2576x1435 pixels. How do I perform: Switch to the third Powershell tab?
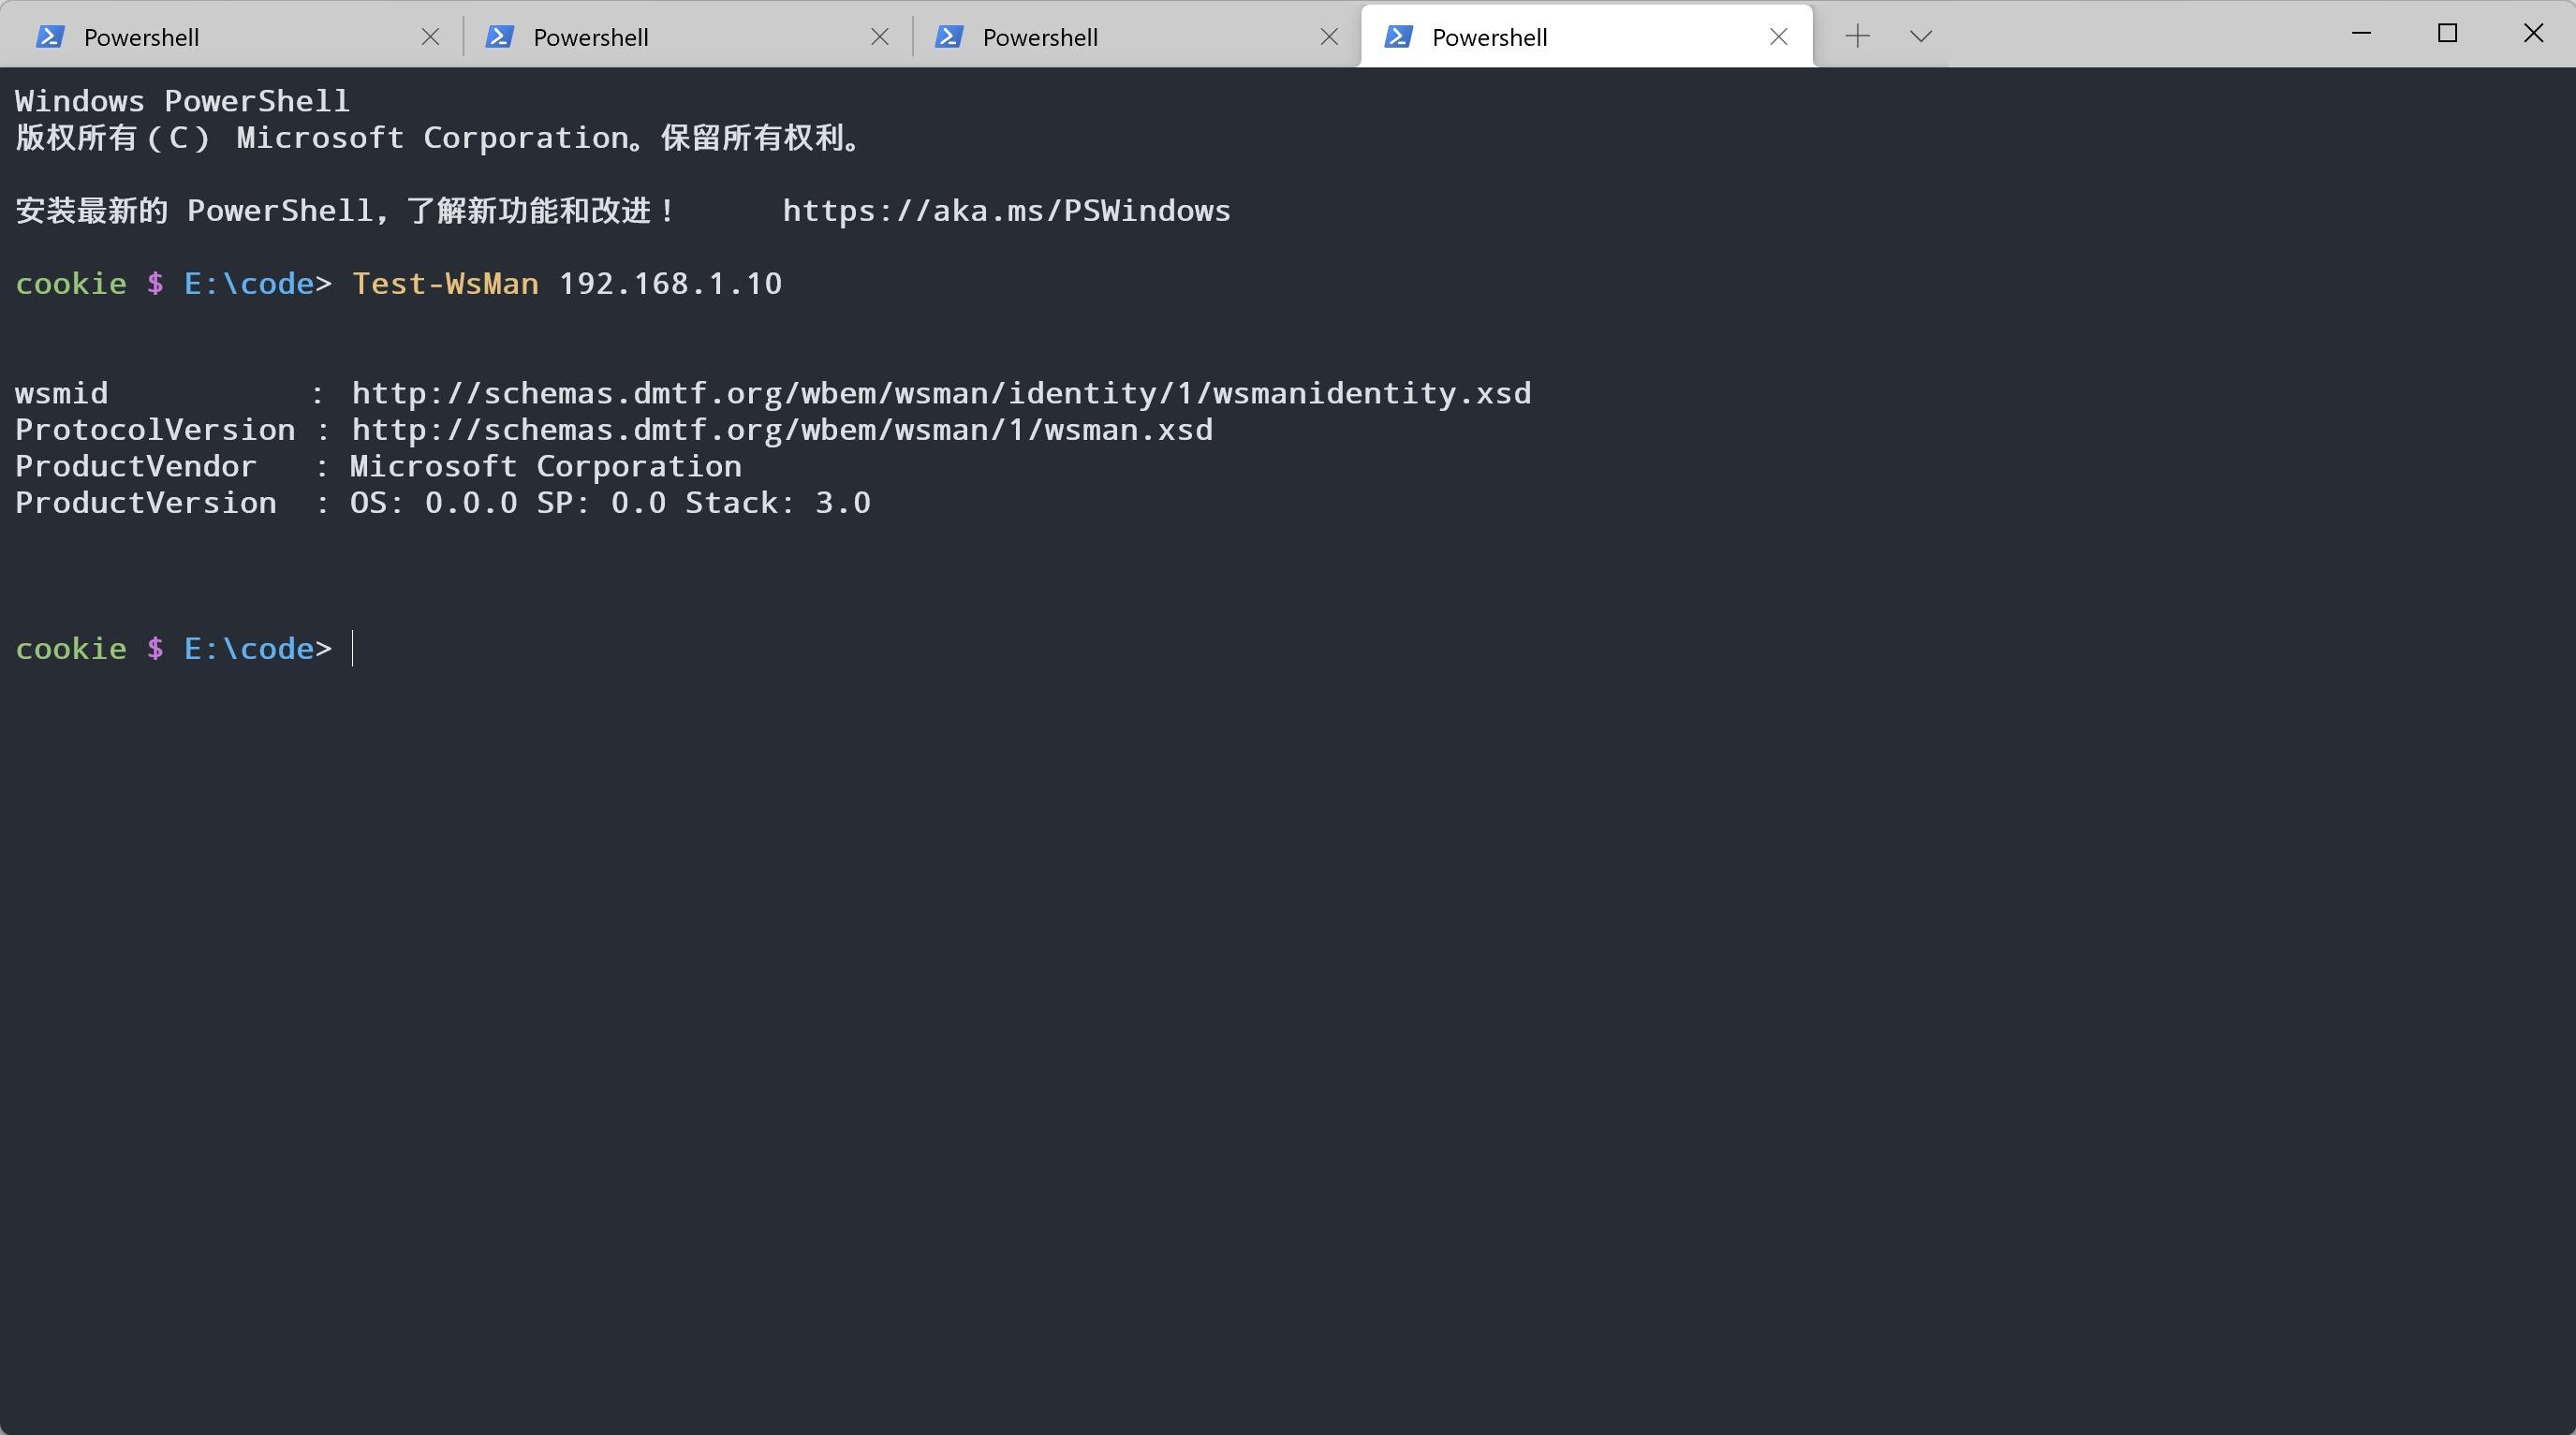click(x=1040, y=37)
